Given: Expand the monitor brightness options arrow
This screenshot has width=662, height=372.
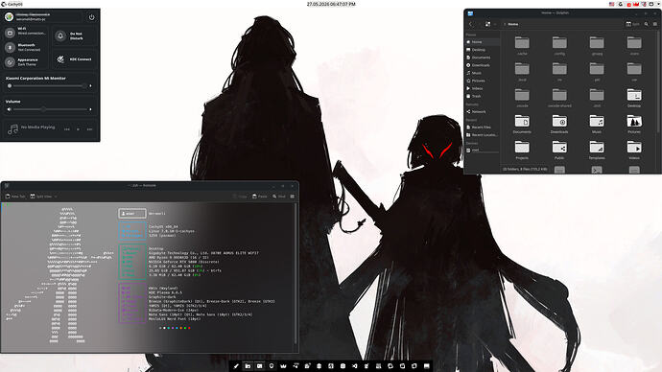Looking at the screenshot, I should pos(91,85).
